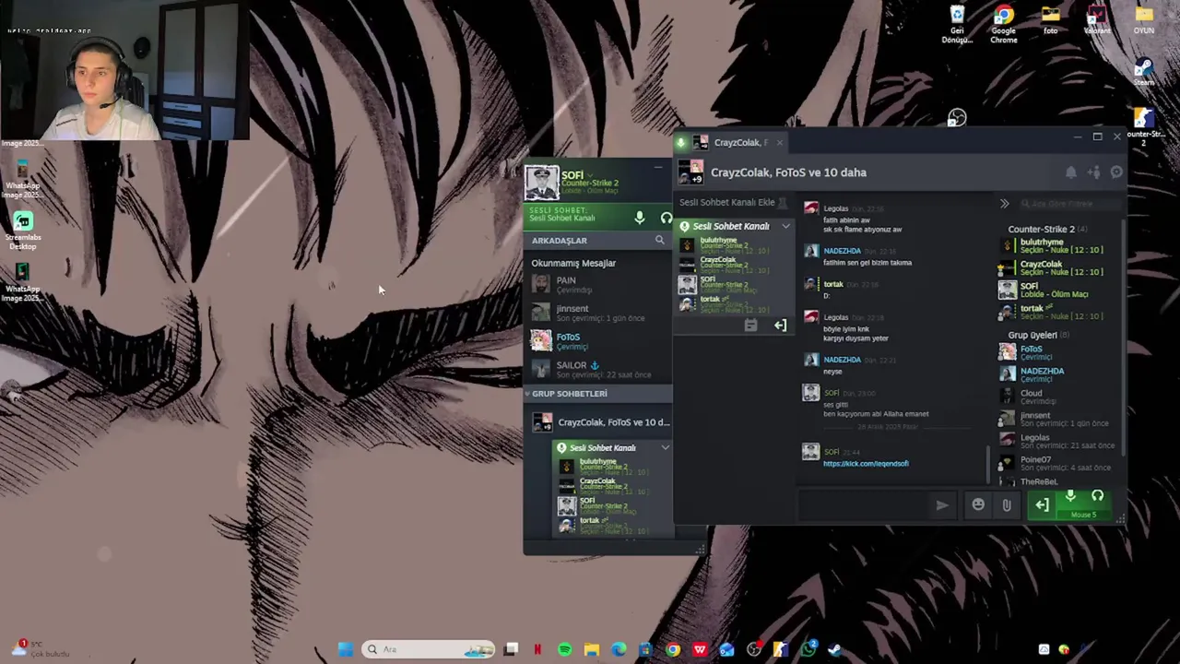Leave voice chat via green exit button
The width and height of the screenshot is (1180, 664).
click(x=1042, y=504)
